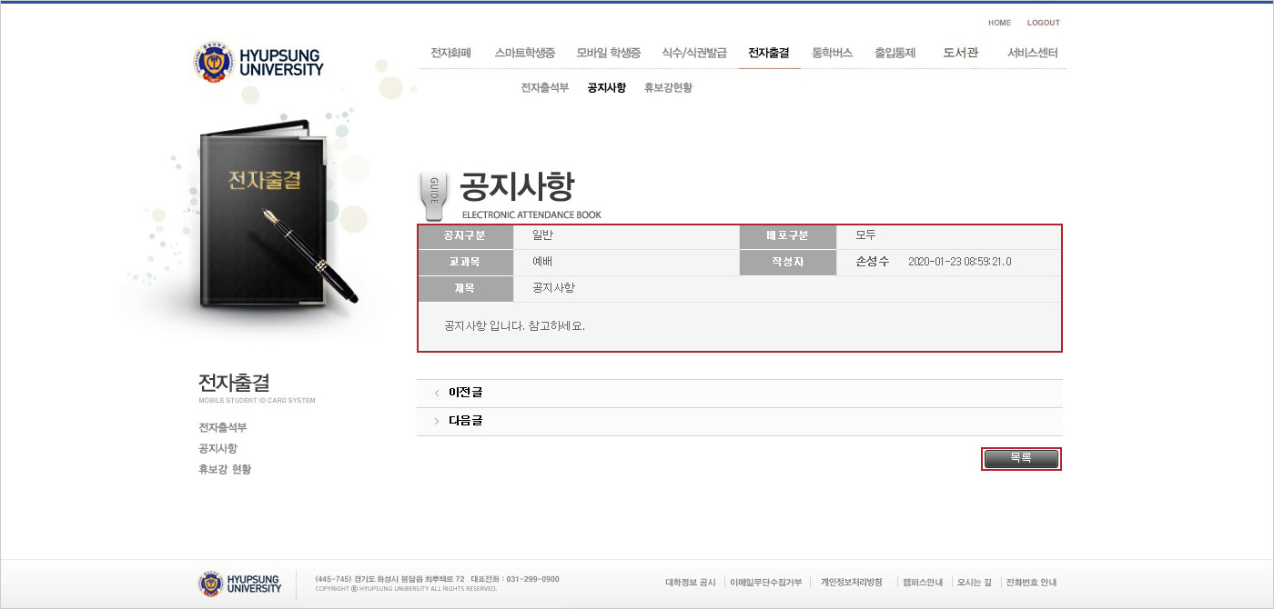
Task: Open the 식수/식권발급 menu
Action: coord(694,53)
